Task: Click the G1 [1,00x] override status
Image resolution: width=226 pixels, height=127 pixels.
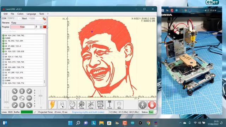Action: (123, 112)
